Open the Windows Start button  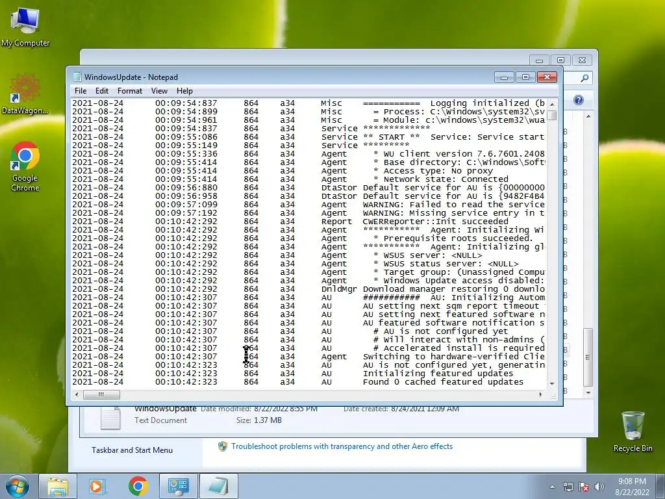click(x=17, y=486)
